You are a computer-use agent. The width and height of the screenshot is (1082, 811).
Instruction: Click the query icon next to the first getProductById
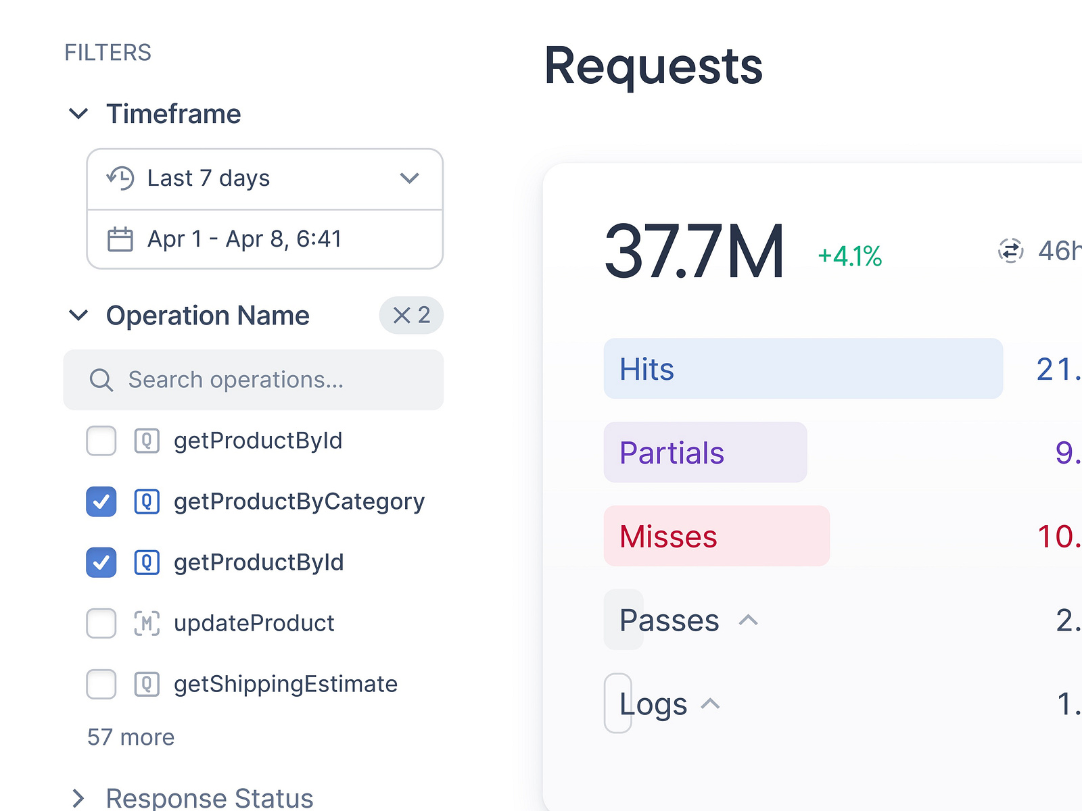[146, 441]
